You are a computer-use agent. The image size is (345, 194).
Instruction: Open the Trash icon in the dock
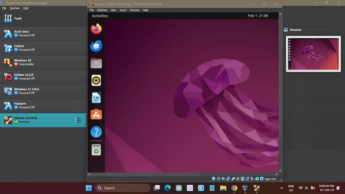96,150
